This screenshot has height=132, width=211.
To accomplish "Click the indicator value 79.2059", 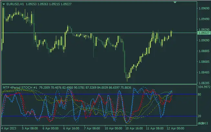I will 44,88.
